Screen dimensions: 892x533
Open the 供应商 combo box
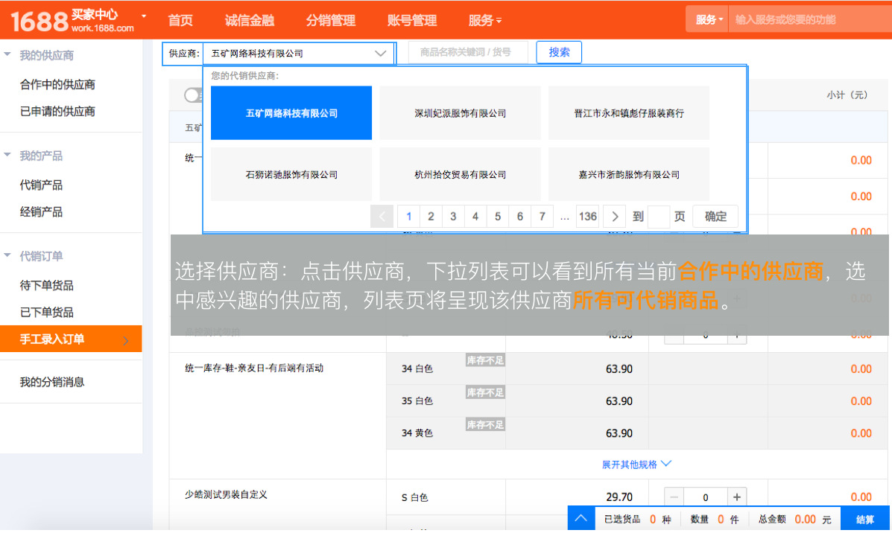(x=299, y=54)
